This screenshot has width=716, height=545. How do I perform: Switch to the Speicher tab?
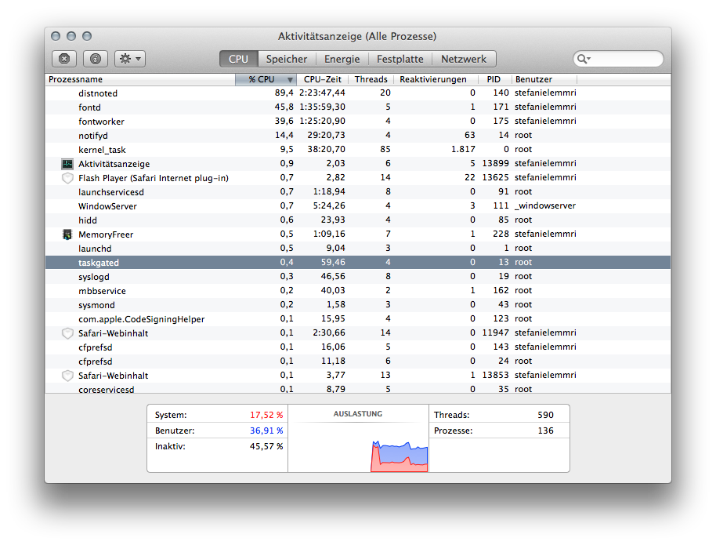(x=287, y=59)
